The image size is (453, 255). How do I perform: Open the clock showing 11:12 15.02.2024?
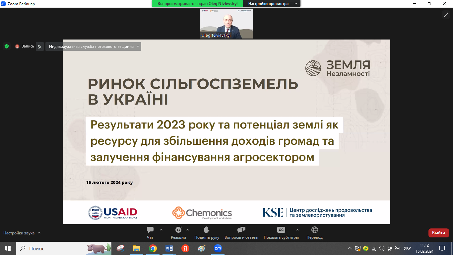point(424,248)
